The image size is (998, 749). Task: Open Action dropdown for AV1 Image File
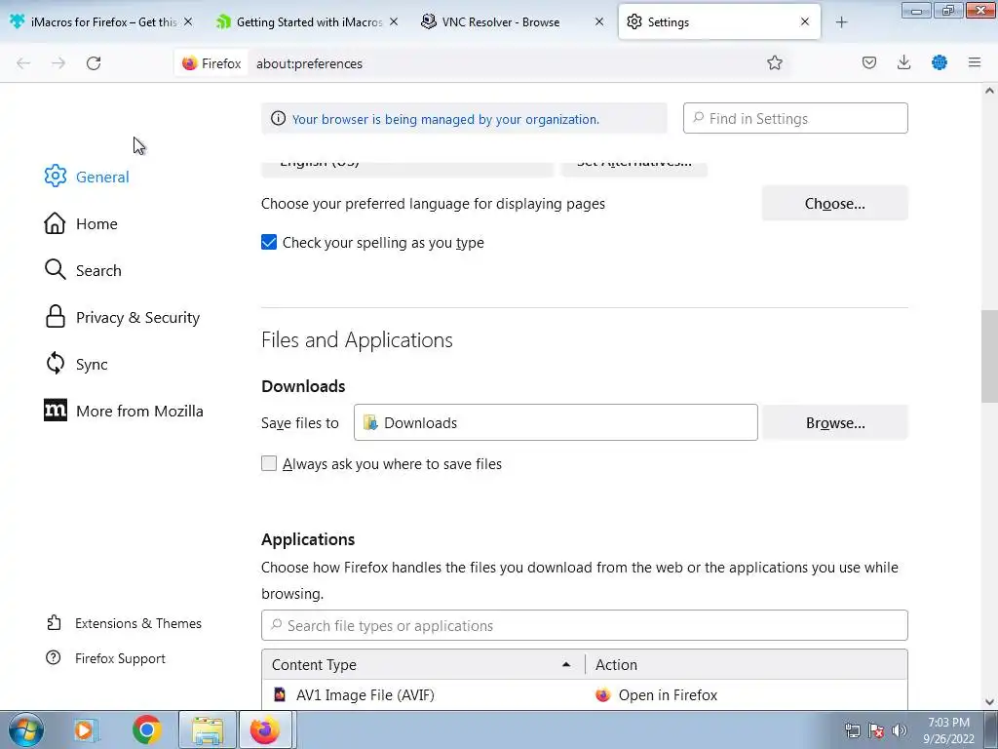746,694
